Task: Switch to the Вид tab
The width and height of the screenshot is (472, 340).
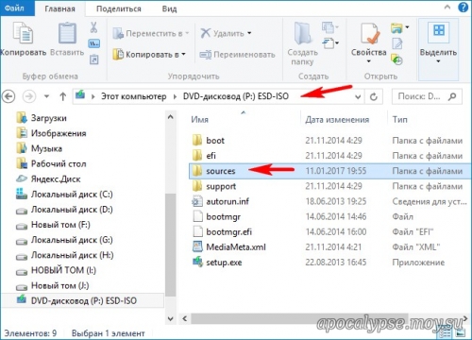Action: coord(169,8)
